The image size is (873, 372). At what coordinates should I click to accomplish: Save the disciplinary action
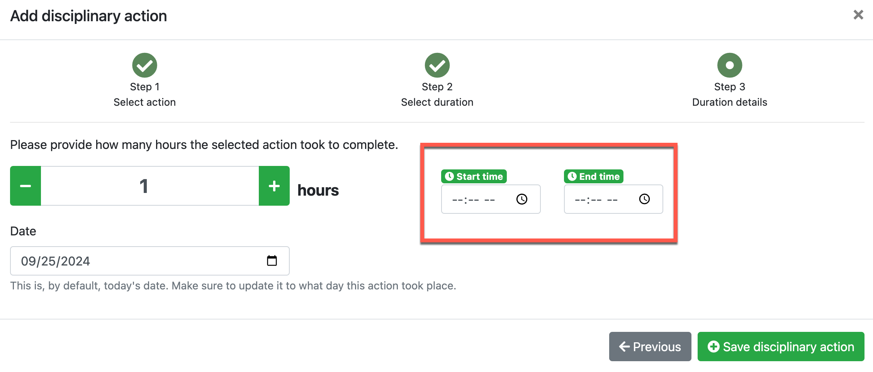point(781,347)
